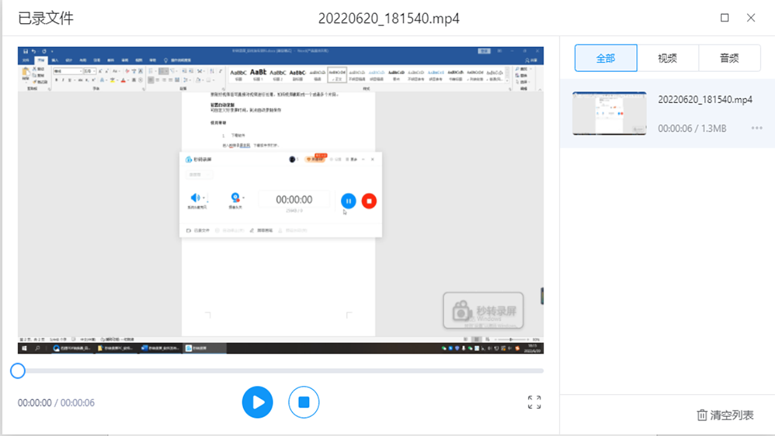
Task: Play the recording with the play button
Action: point(257,401)
